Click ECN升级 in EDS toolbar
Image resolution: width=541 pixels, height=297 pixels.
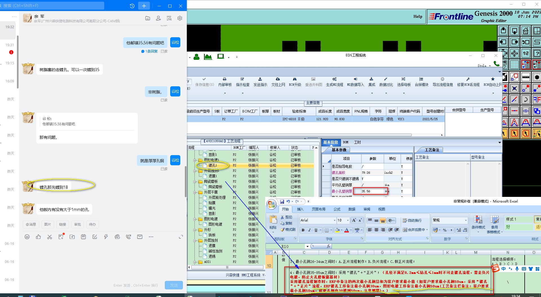295,82
